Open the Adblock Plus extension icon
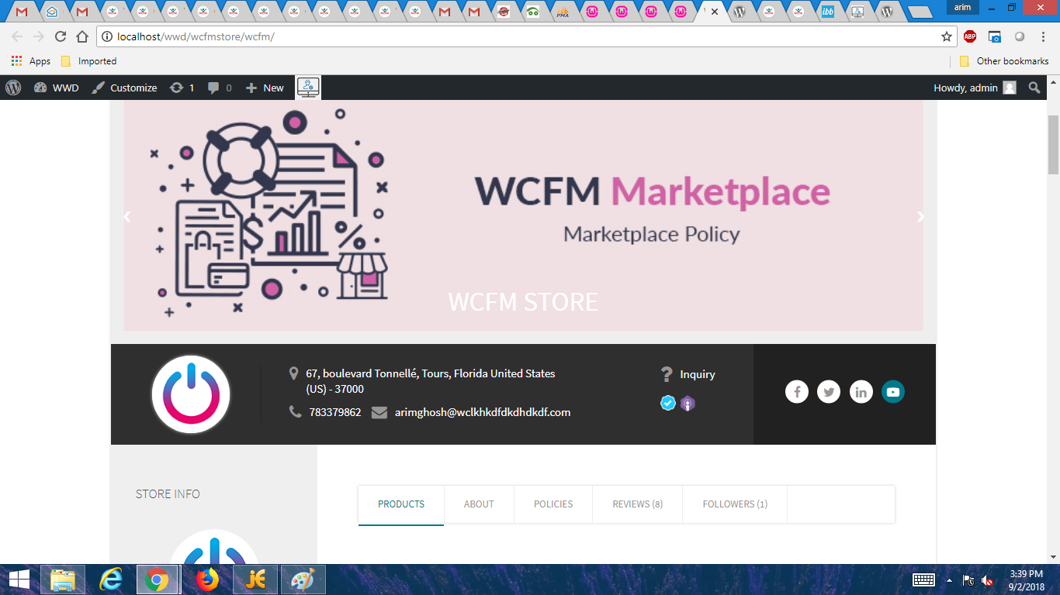1060x595 pixels. [970, 36]
